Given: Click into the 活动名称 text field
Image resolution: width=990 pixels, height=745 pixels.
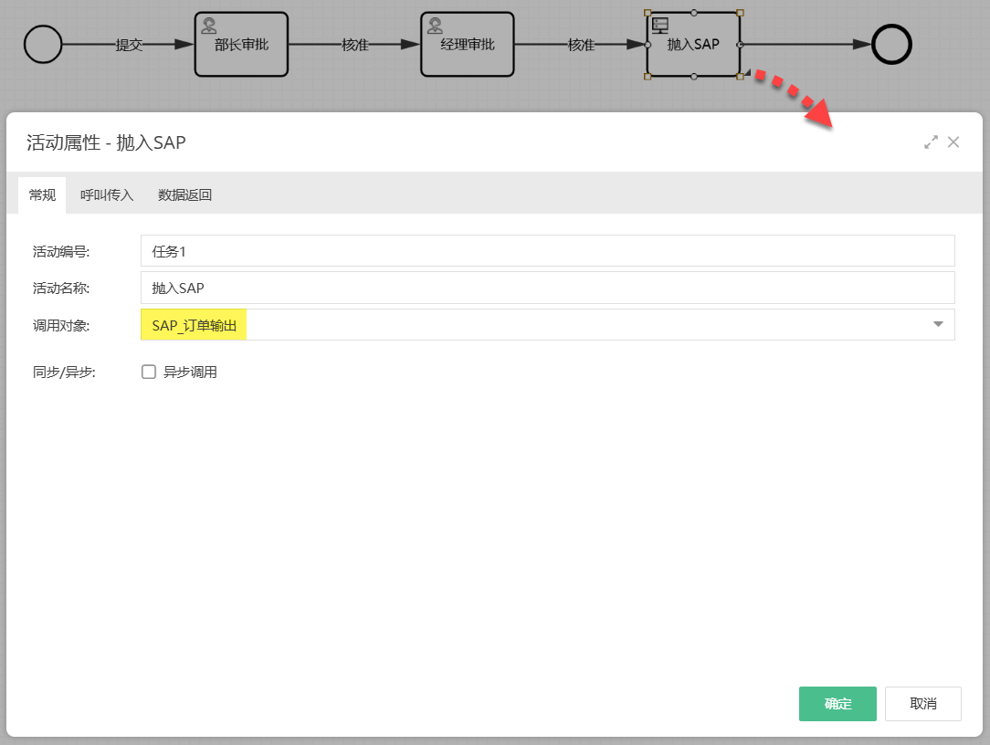Looking at the screenshot, I should [547, 288].
